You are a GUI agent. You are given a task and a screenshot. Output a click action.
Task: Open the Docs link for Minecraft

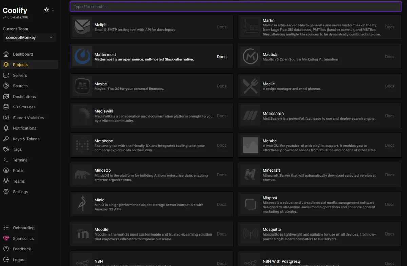point(390,175)
